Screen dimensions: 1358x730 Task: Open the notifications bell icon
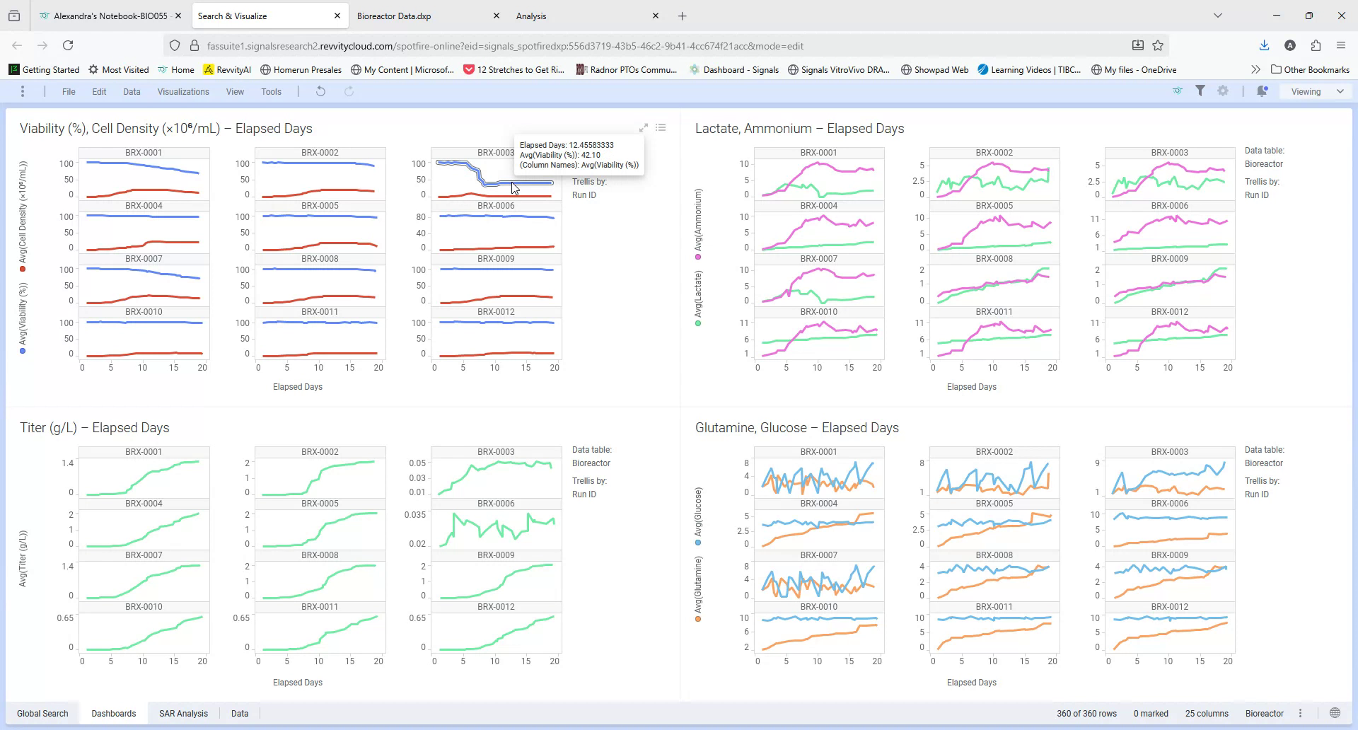1262,91
